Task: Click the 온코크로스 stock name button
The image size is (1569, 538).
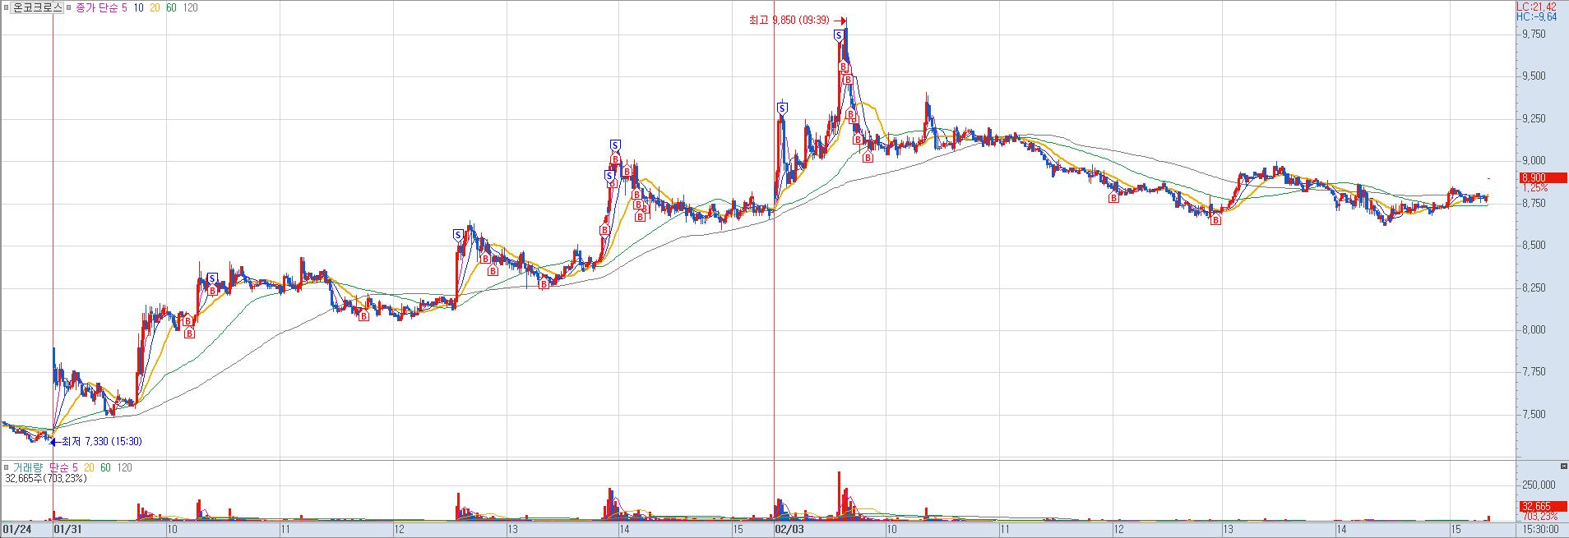Action: 35,7
